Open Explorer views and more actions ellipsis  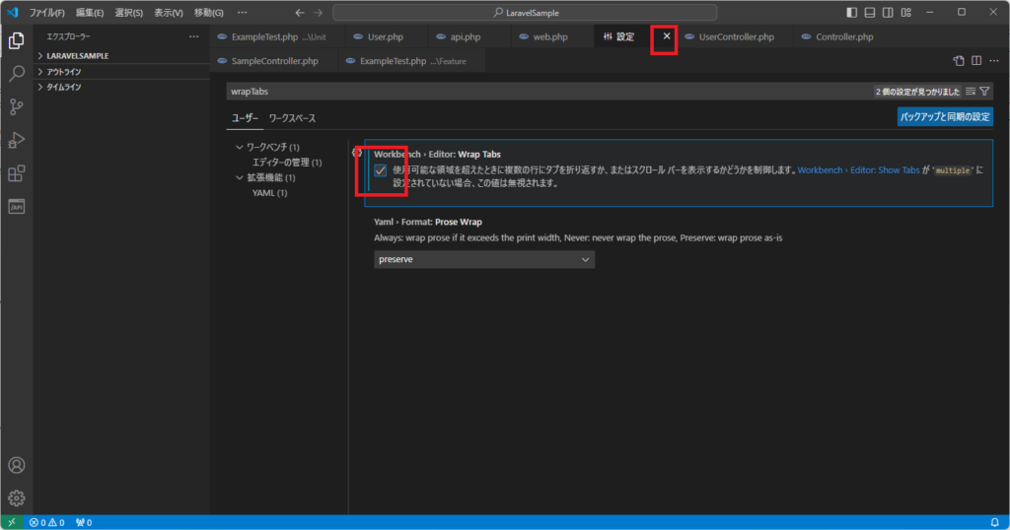click(194, 36)
